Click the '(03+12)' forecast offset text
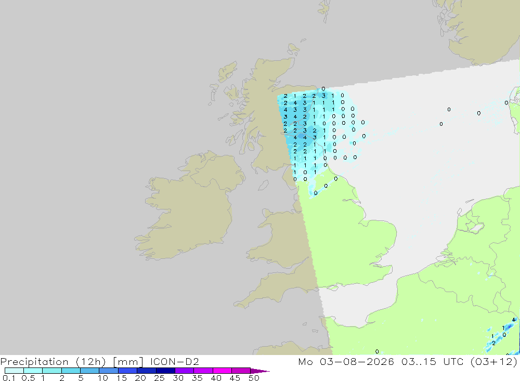 click(x=493, y=362)
